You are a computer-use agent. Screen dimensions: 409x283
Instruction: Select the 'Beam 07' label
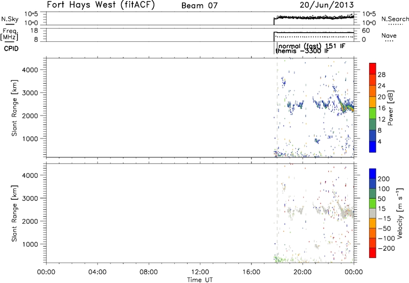199,6
